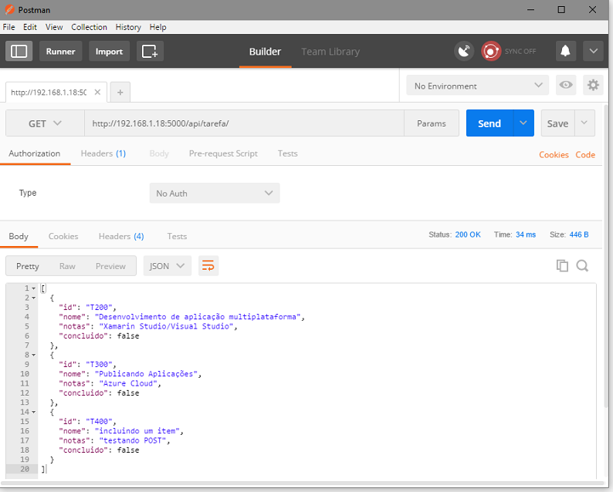Open the History menu
Viewport: 613px width, 492px height.
tap(128, 27)
